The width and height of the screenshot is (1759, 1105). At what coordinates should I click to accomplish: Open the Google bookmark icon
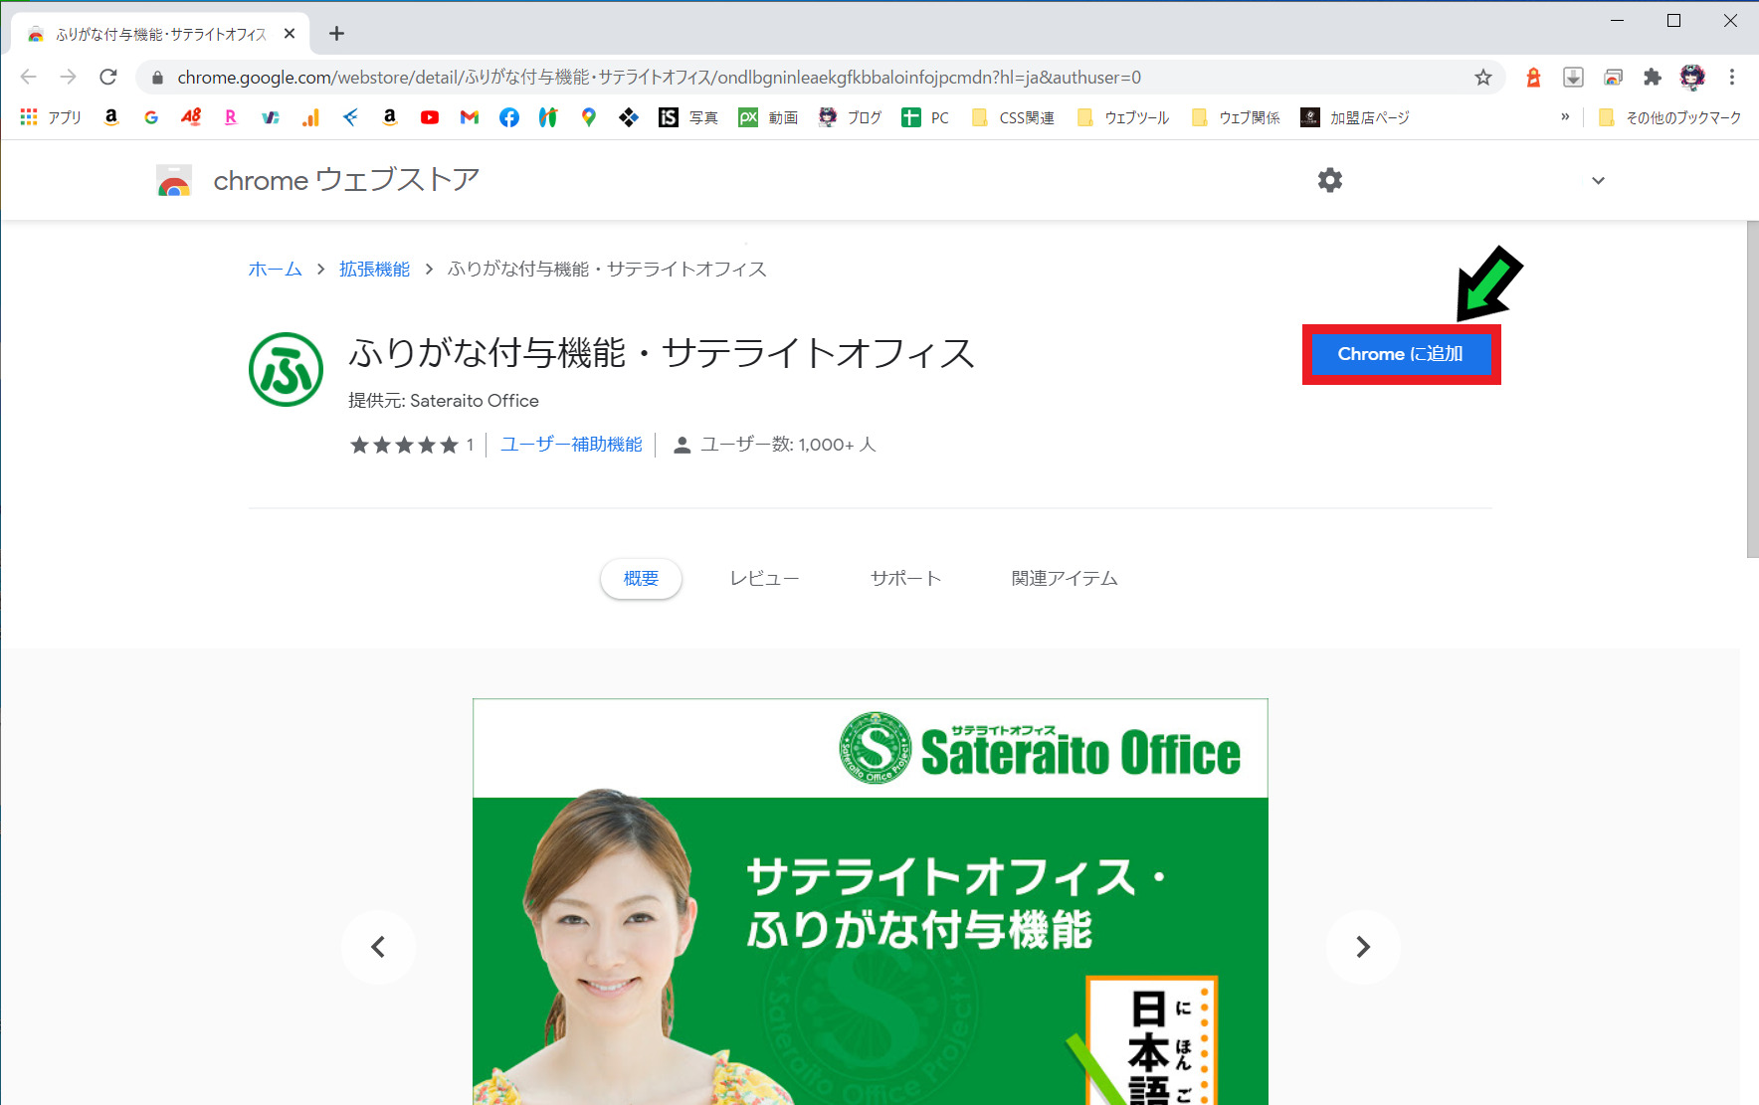coord(151,117)
